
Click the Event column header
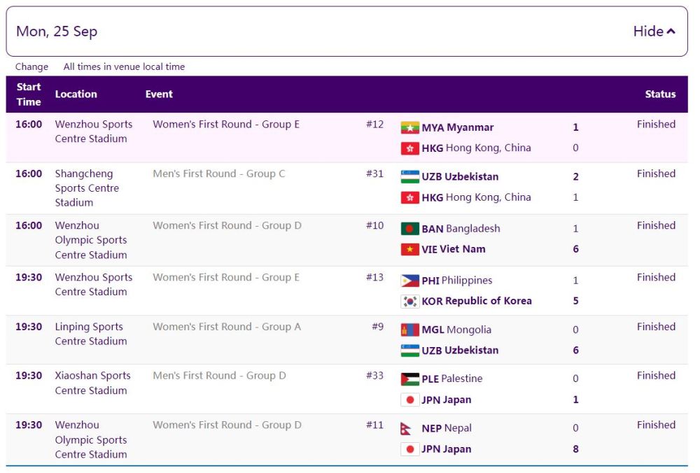pos(159,94)
